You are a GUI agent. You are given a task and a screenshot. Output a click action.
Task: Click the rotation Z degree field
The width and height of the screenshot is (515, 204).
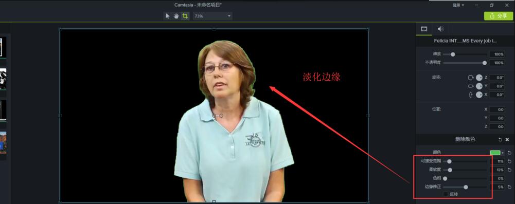click(497, 78)
